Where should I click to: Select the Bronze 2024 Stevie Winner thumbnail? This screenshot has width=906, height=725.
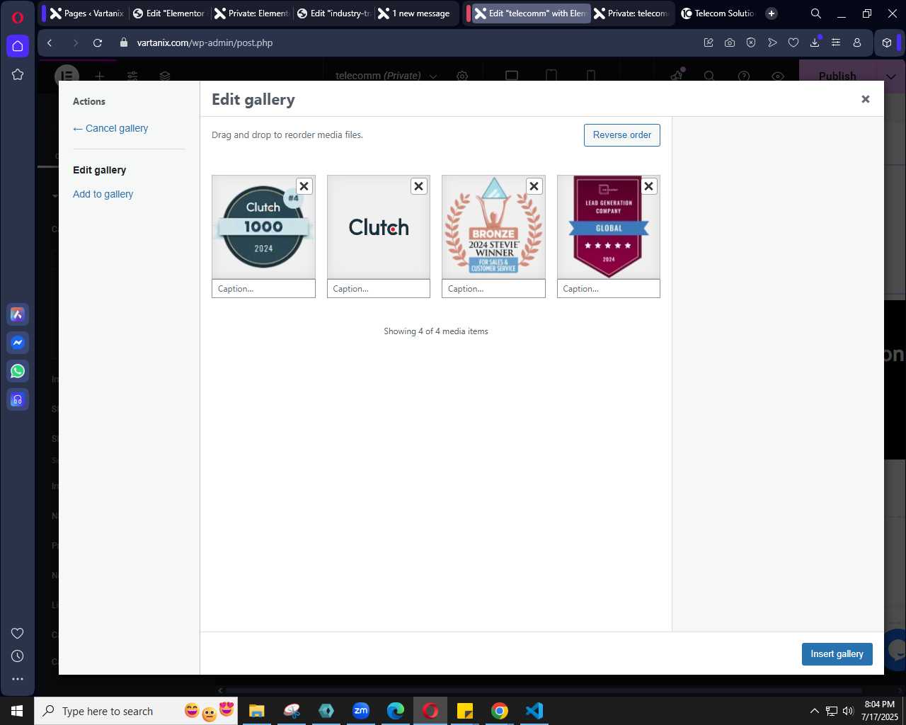[493, 227]
